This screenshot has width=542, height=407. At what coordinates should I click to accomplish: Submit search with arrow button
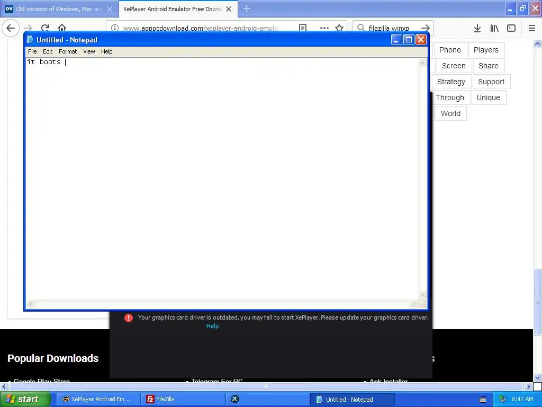click(426, 28)
